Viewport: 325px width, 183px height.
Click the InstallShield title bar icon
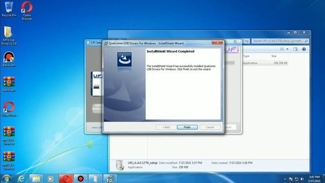click(x=106, y=43)
